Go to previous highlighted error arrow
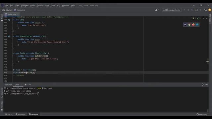212x119 pixels. 203,19
